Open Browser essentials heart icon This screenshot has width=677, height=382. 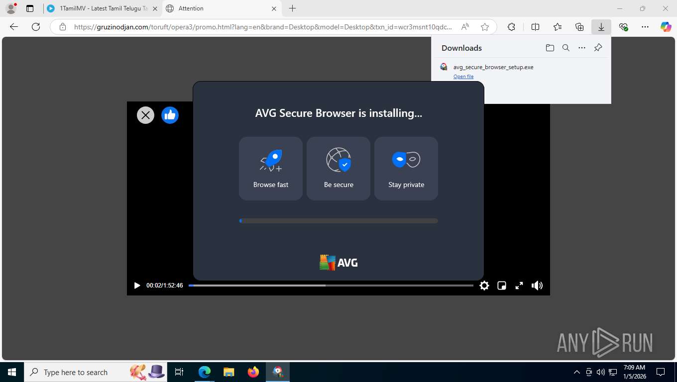(623, 27)
